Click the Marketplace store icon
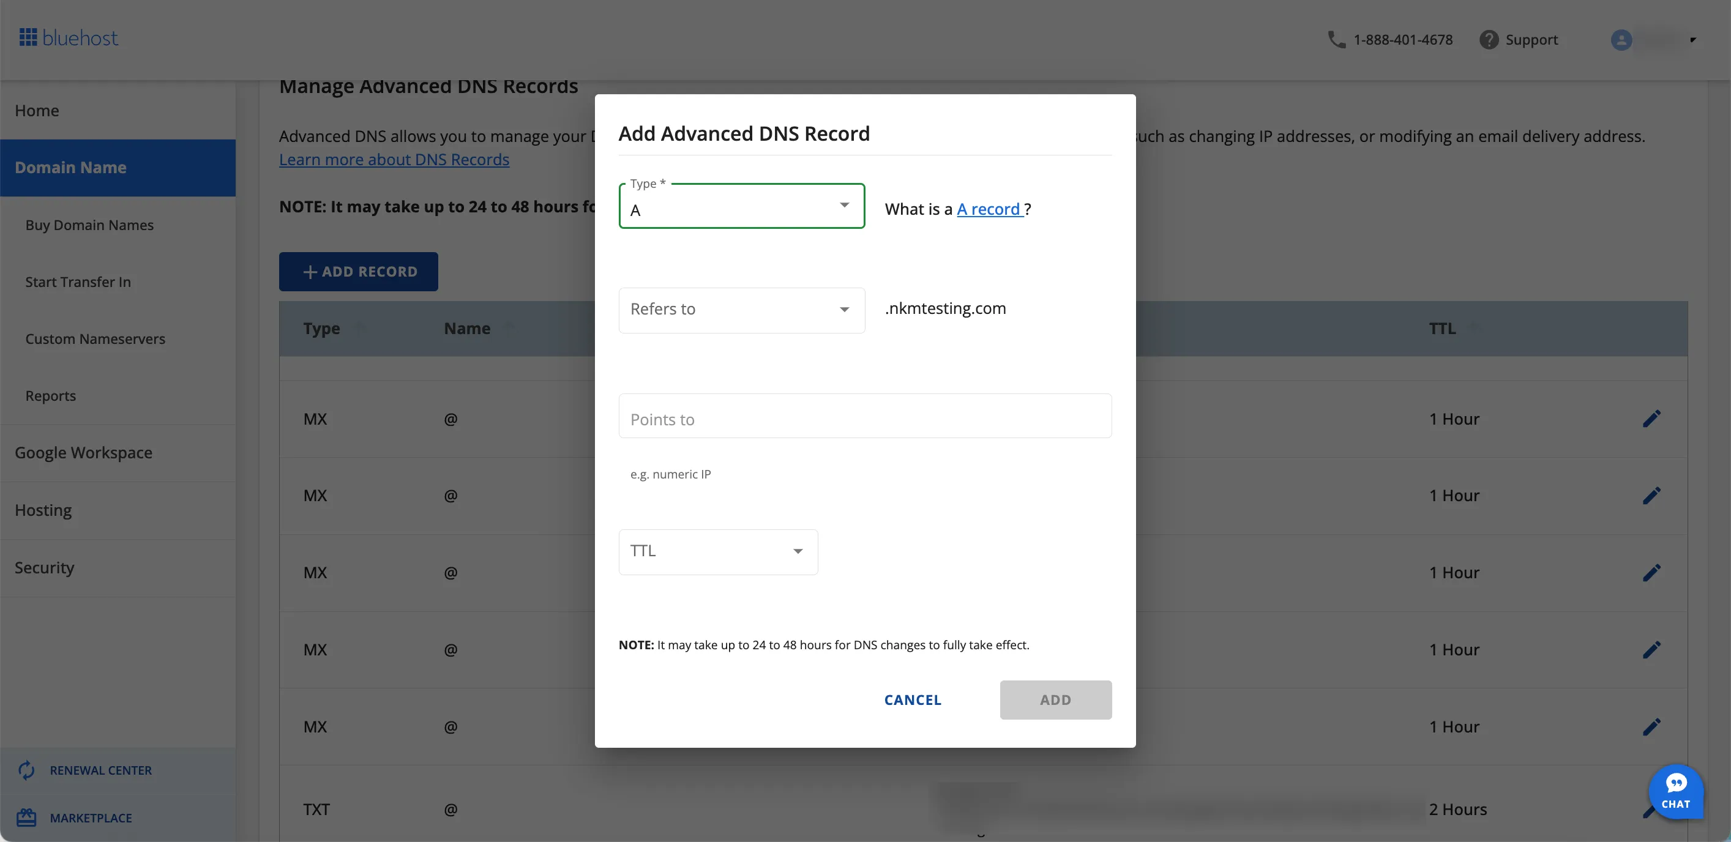Image resolution: width=1731 pixels, height=842 pixels. (26, 818)
